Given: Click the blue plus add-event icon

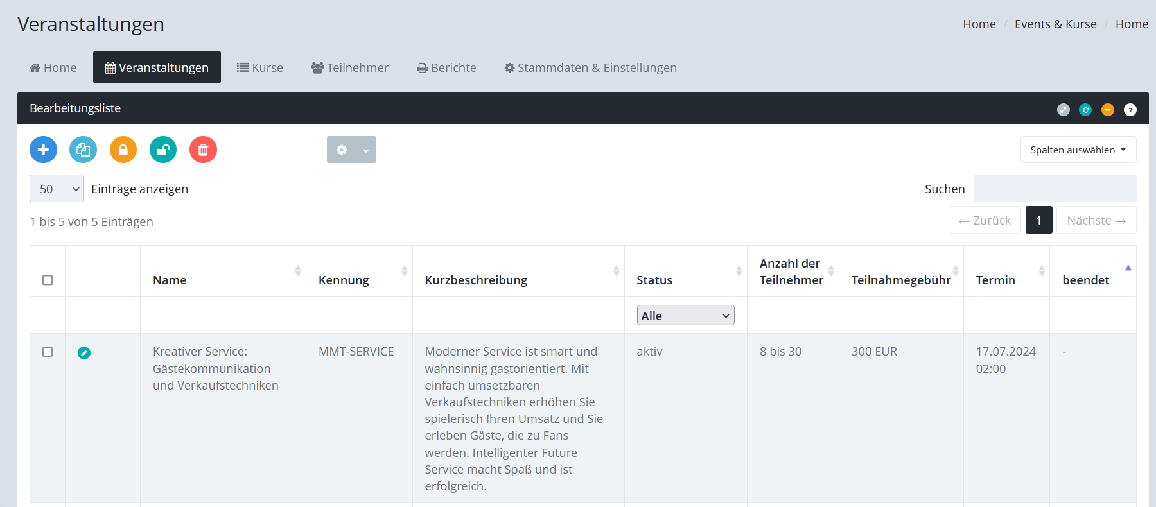Looking at the screenshot, I should tap(43, 150).
